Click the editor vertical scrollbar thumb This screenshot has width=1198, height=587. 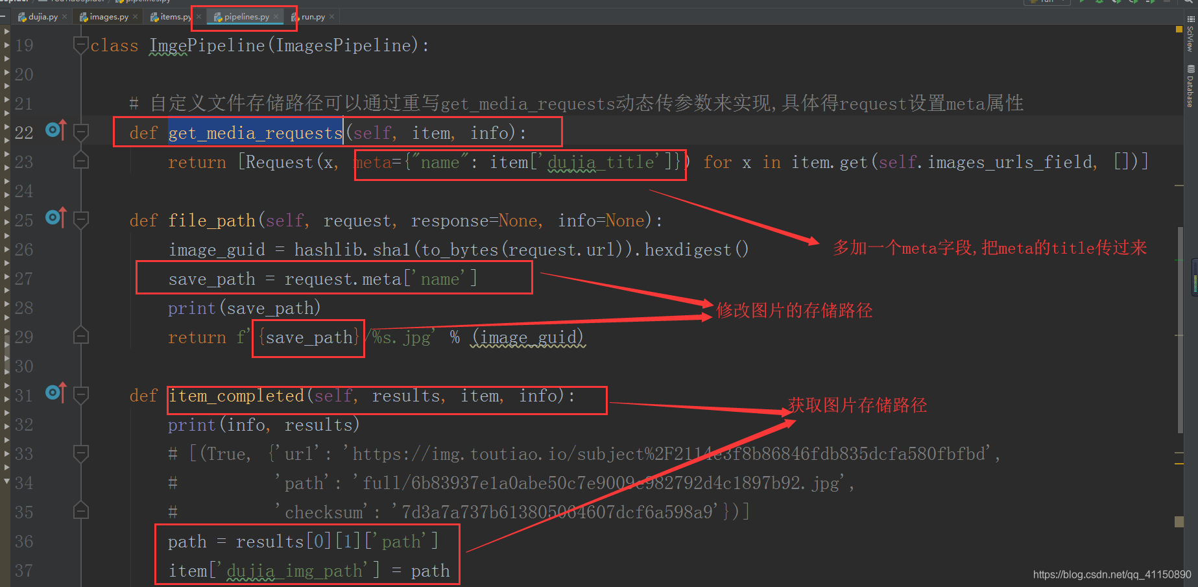[1180, 329]
